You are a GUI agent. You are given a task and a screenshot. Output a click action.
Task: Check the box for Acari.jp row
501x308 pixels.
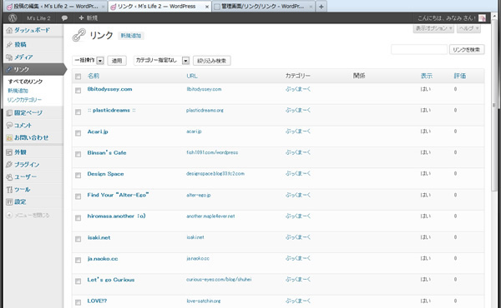click(78, 133)
